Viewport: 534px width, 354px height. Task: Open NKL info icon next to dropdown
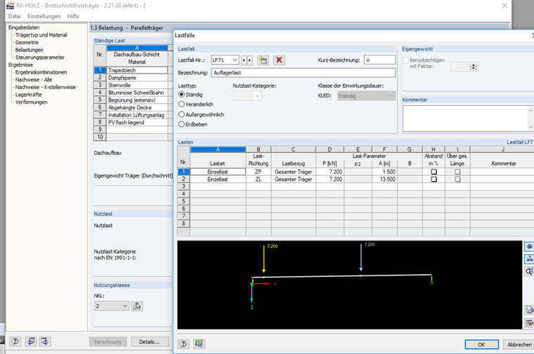tap(137, 306)
